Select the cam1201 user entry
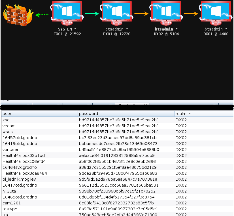234x216 pixels. pyautogui.click(x=12, y=203)
